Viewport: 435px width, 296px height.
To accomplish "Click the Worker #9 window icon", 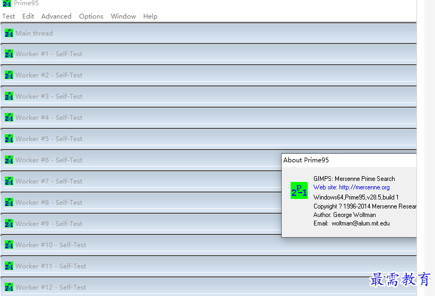I will [x=9, y=224].
